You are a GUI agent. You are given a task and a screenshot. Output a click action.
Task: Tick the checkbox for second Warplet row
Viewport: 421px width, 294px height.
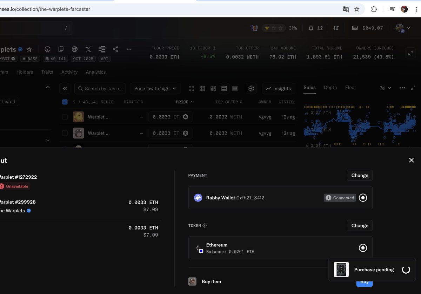(65, 133)
